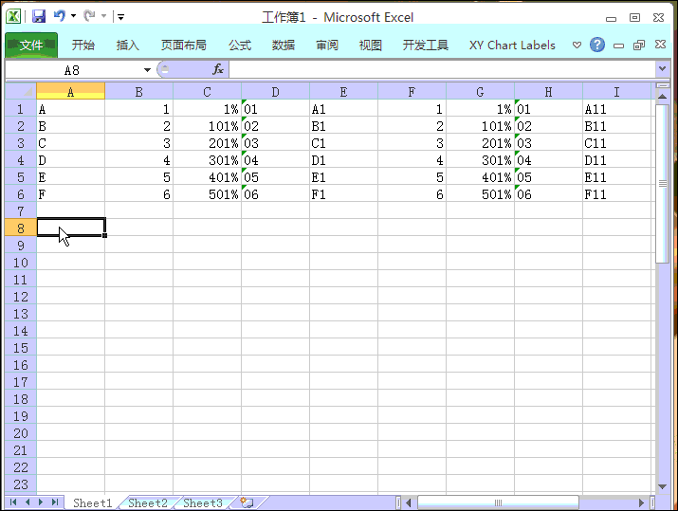Select cell G6 containing 501%
Image resolution: width=678 pixels, height=511 pixels.
(480, 194)
